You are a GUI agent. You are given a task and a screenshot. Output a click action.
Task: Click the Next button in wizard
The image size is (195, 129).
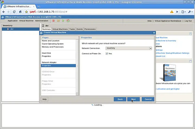[x=133, y=99]
